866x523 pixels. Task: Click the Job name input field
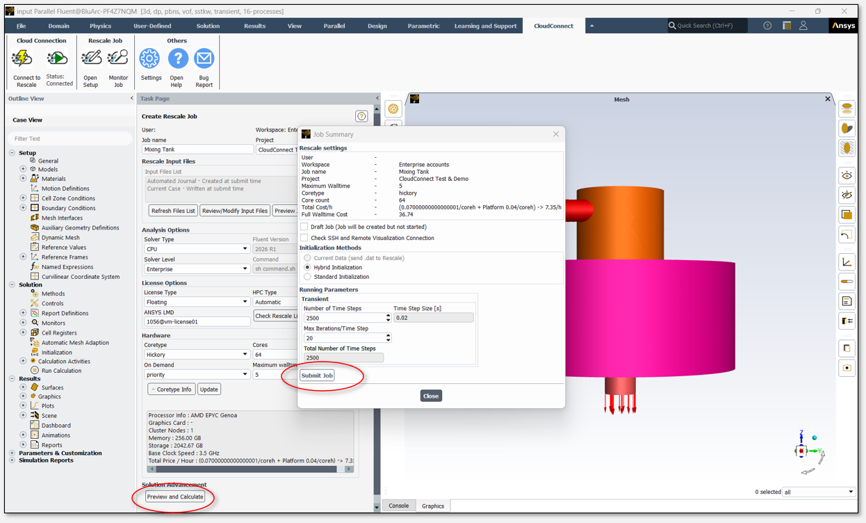tap(198, 150)
